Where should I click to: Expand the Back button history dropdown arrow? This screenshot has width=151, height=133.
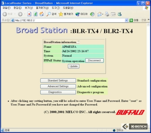15,14
